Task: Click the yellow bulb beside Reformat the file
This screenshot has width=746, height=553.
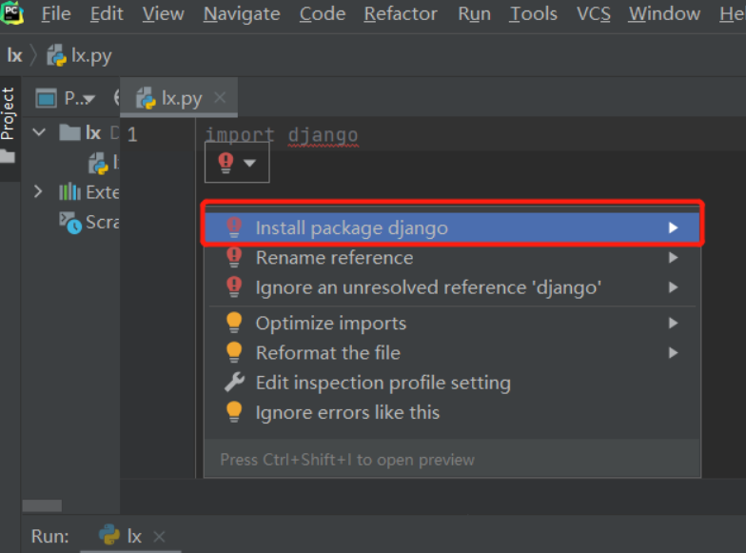Action: coord(234,352)
